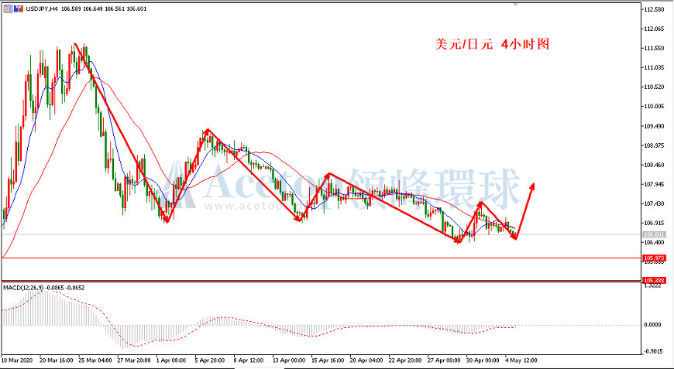Open the depth of market icon
The height and width of the screenshot is (369, 674).
[x=18, y=9]
